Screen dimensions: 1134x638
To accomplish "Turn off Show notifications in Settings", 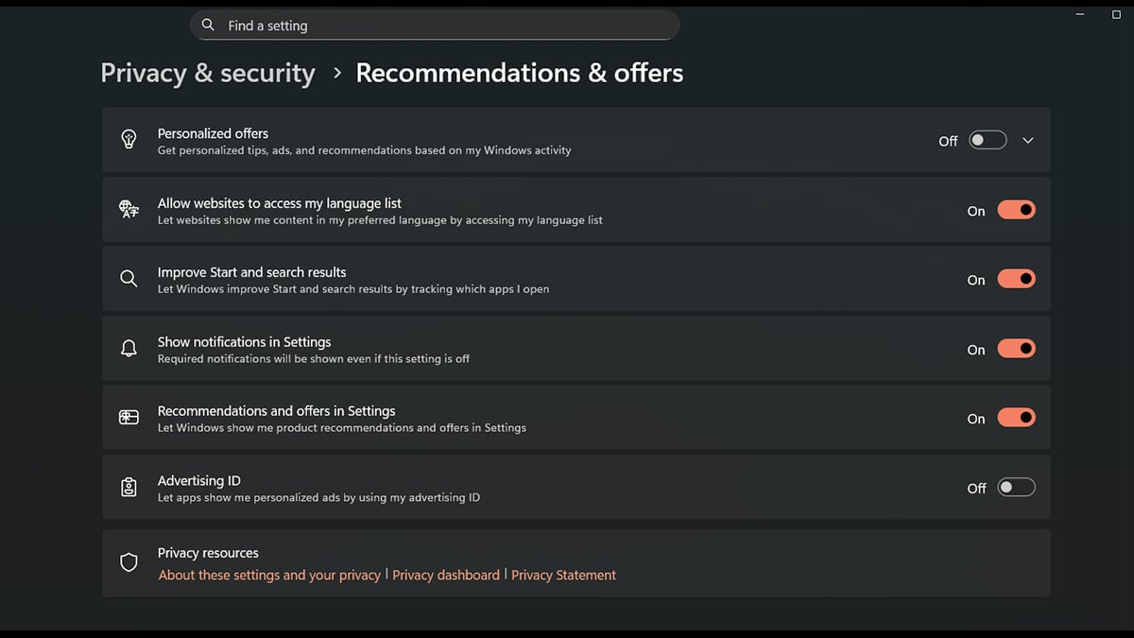I will click(1016, 348).
